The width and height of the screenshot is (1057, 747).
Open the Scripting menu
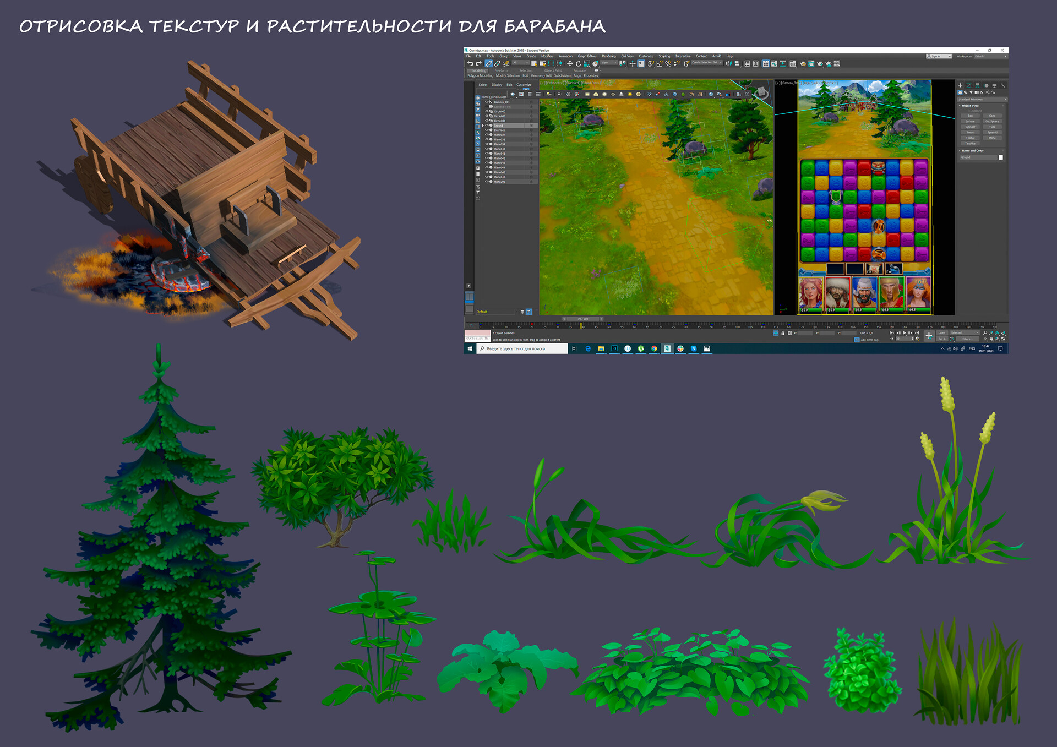(664, 56)
